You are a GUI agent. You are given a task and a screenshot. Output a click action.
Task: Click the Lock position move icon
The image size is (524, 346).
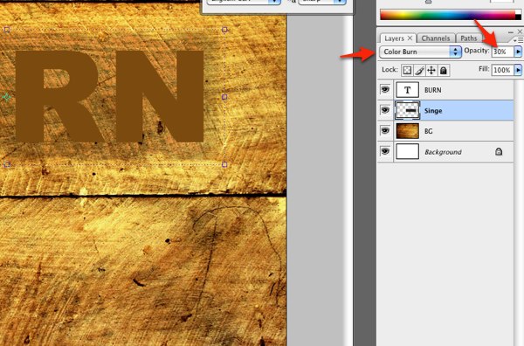[431, 70]
